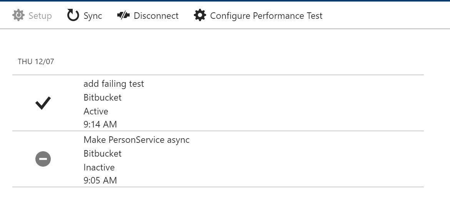450x210 pixels.
Task: Click the gray minus circle icon
Action: (43, 159)
